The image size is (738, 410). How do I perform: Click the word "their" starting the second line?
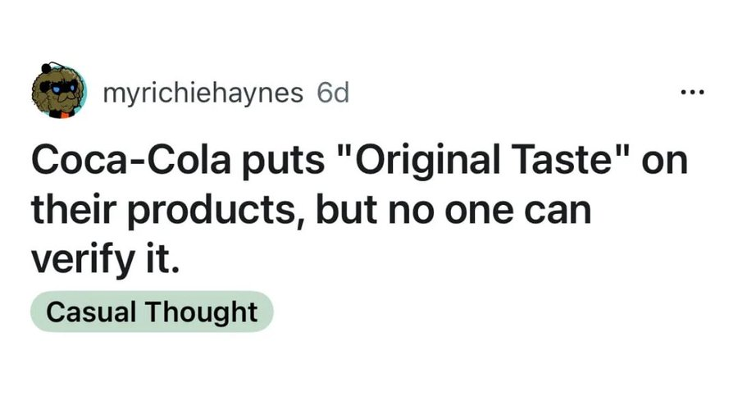pos(74,210)
